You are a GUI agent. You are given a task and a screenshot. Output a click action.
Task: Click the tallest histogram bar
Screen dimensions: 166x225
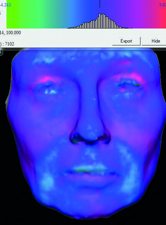click(100, 21)
